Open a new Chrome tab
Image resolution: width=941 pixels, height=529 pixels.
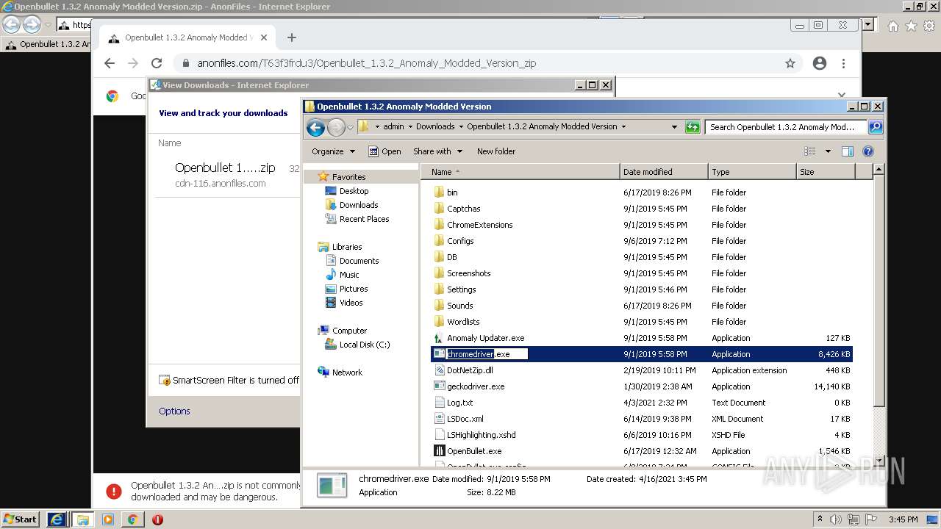tap(292, 37)
